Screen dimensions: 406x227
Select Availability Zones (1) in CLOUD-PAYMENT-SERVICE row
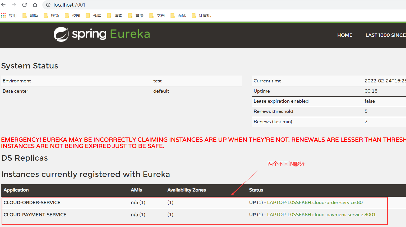click(170, 215)
